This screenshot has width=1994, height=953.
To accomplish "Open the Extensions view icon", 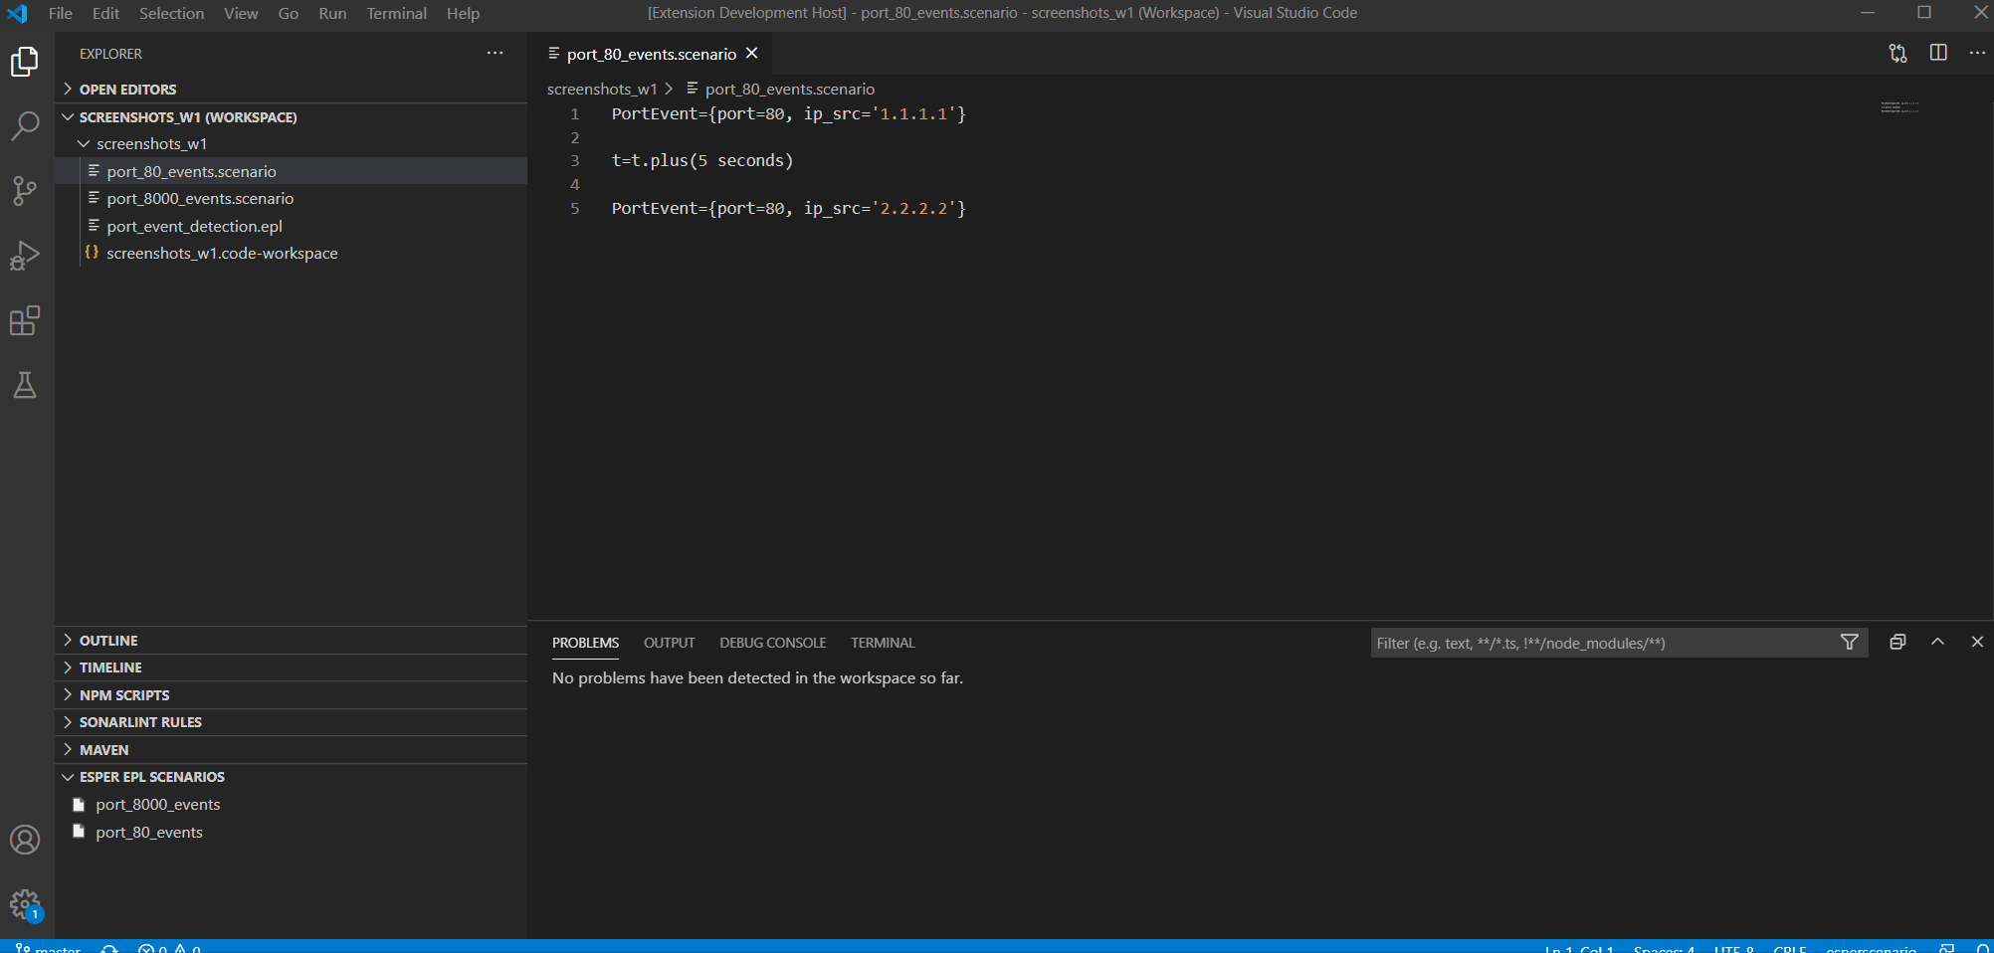I will (24, 320).
